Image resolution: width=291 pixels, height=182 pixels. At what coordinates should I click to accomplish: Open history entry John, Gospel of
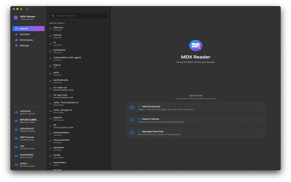pyautogui.click(x=79, y=111)
